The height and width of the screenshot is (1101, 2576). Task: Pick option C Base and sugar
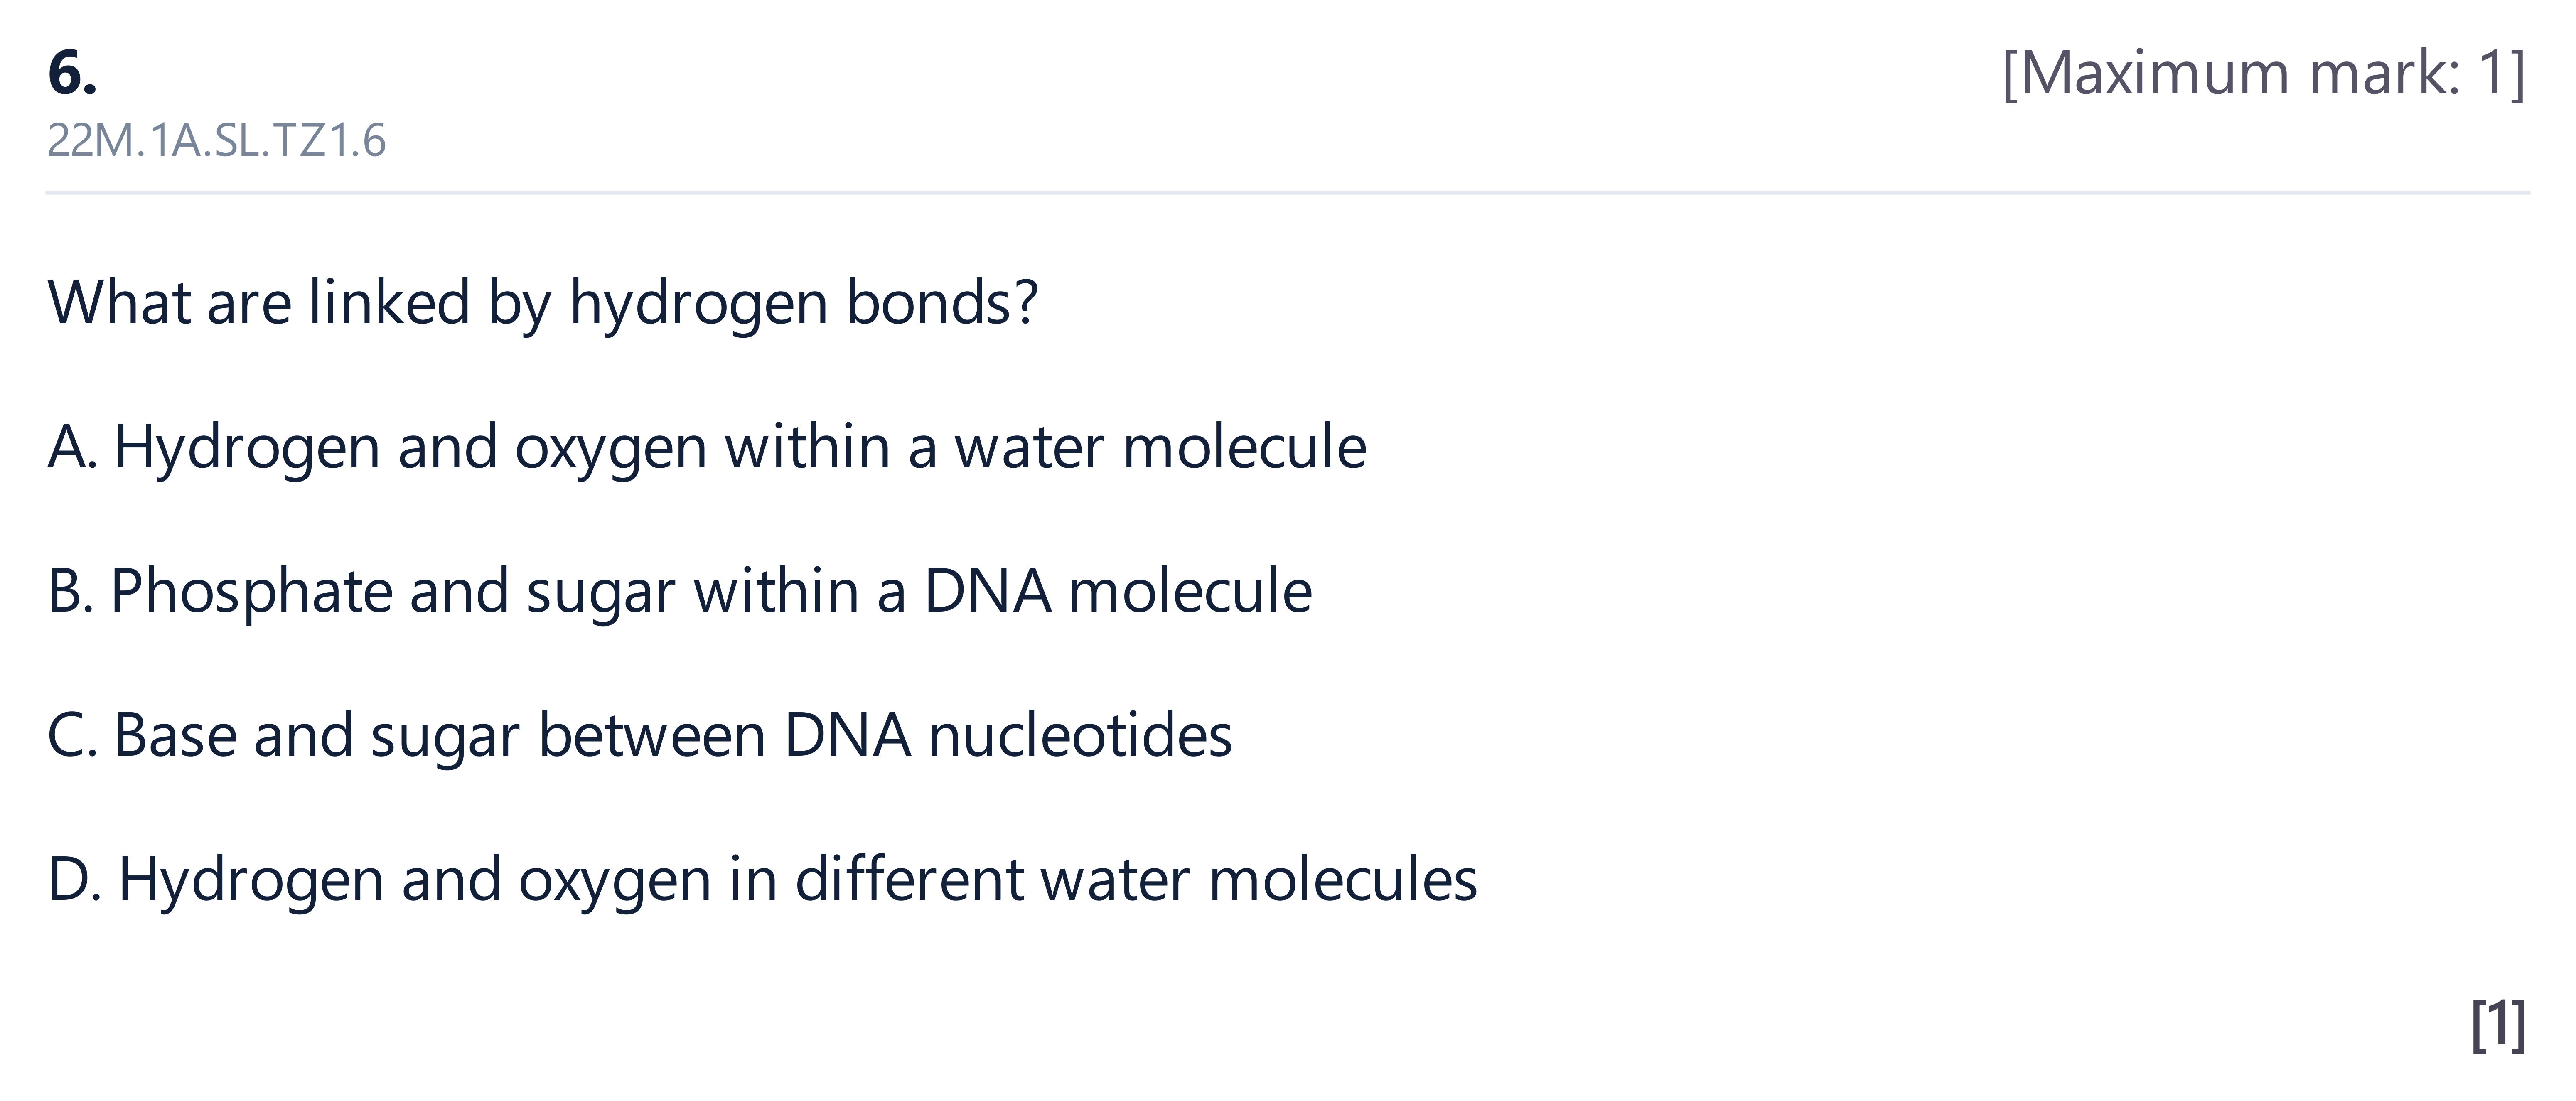(x=640, y=735)
